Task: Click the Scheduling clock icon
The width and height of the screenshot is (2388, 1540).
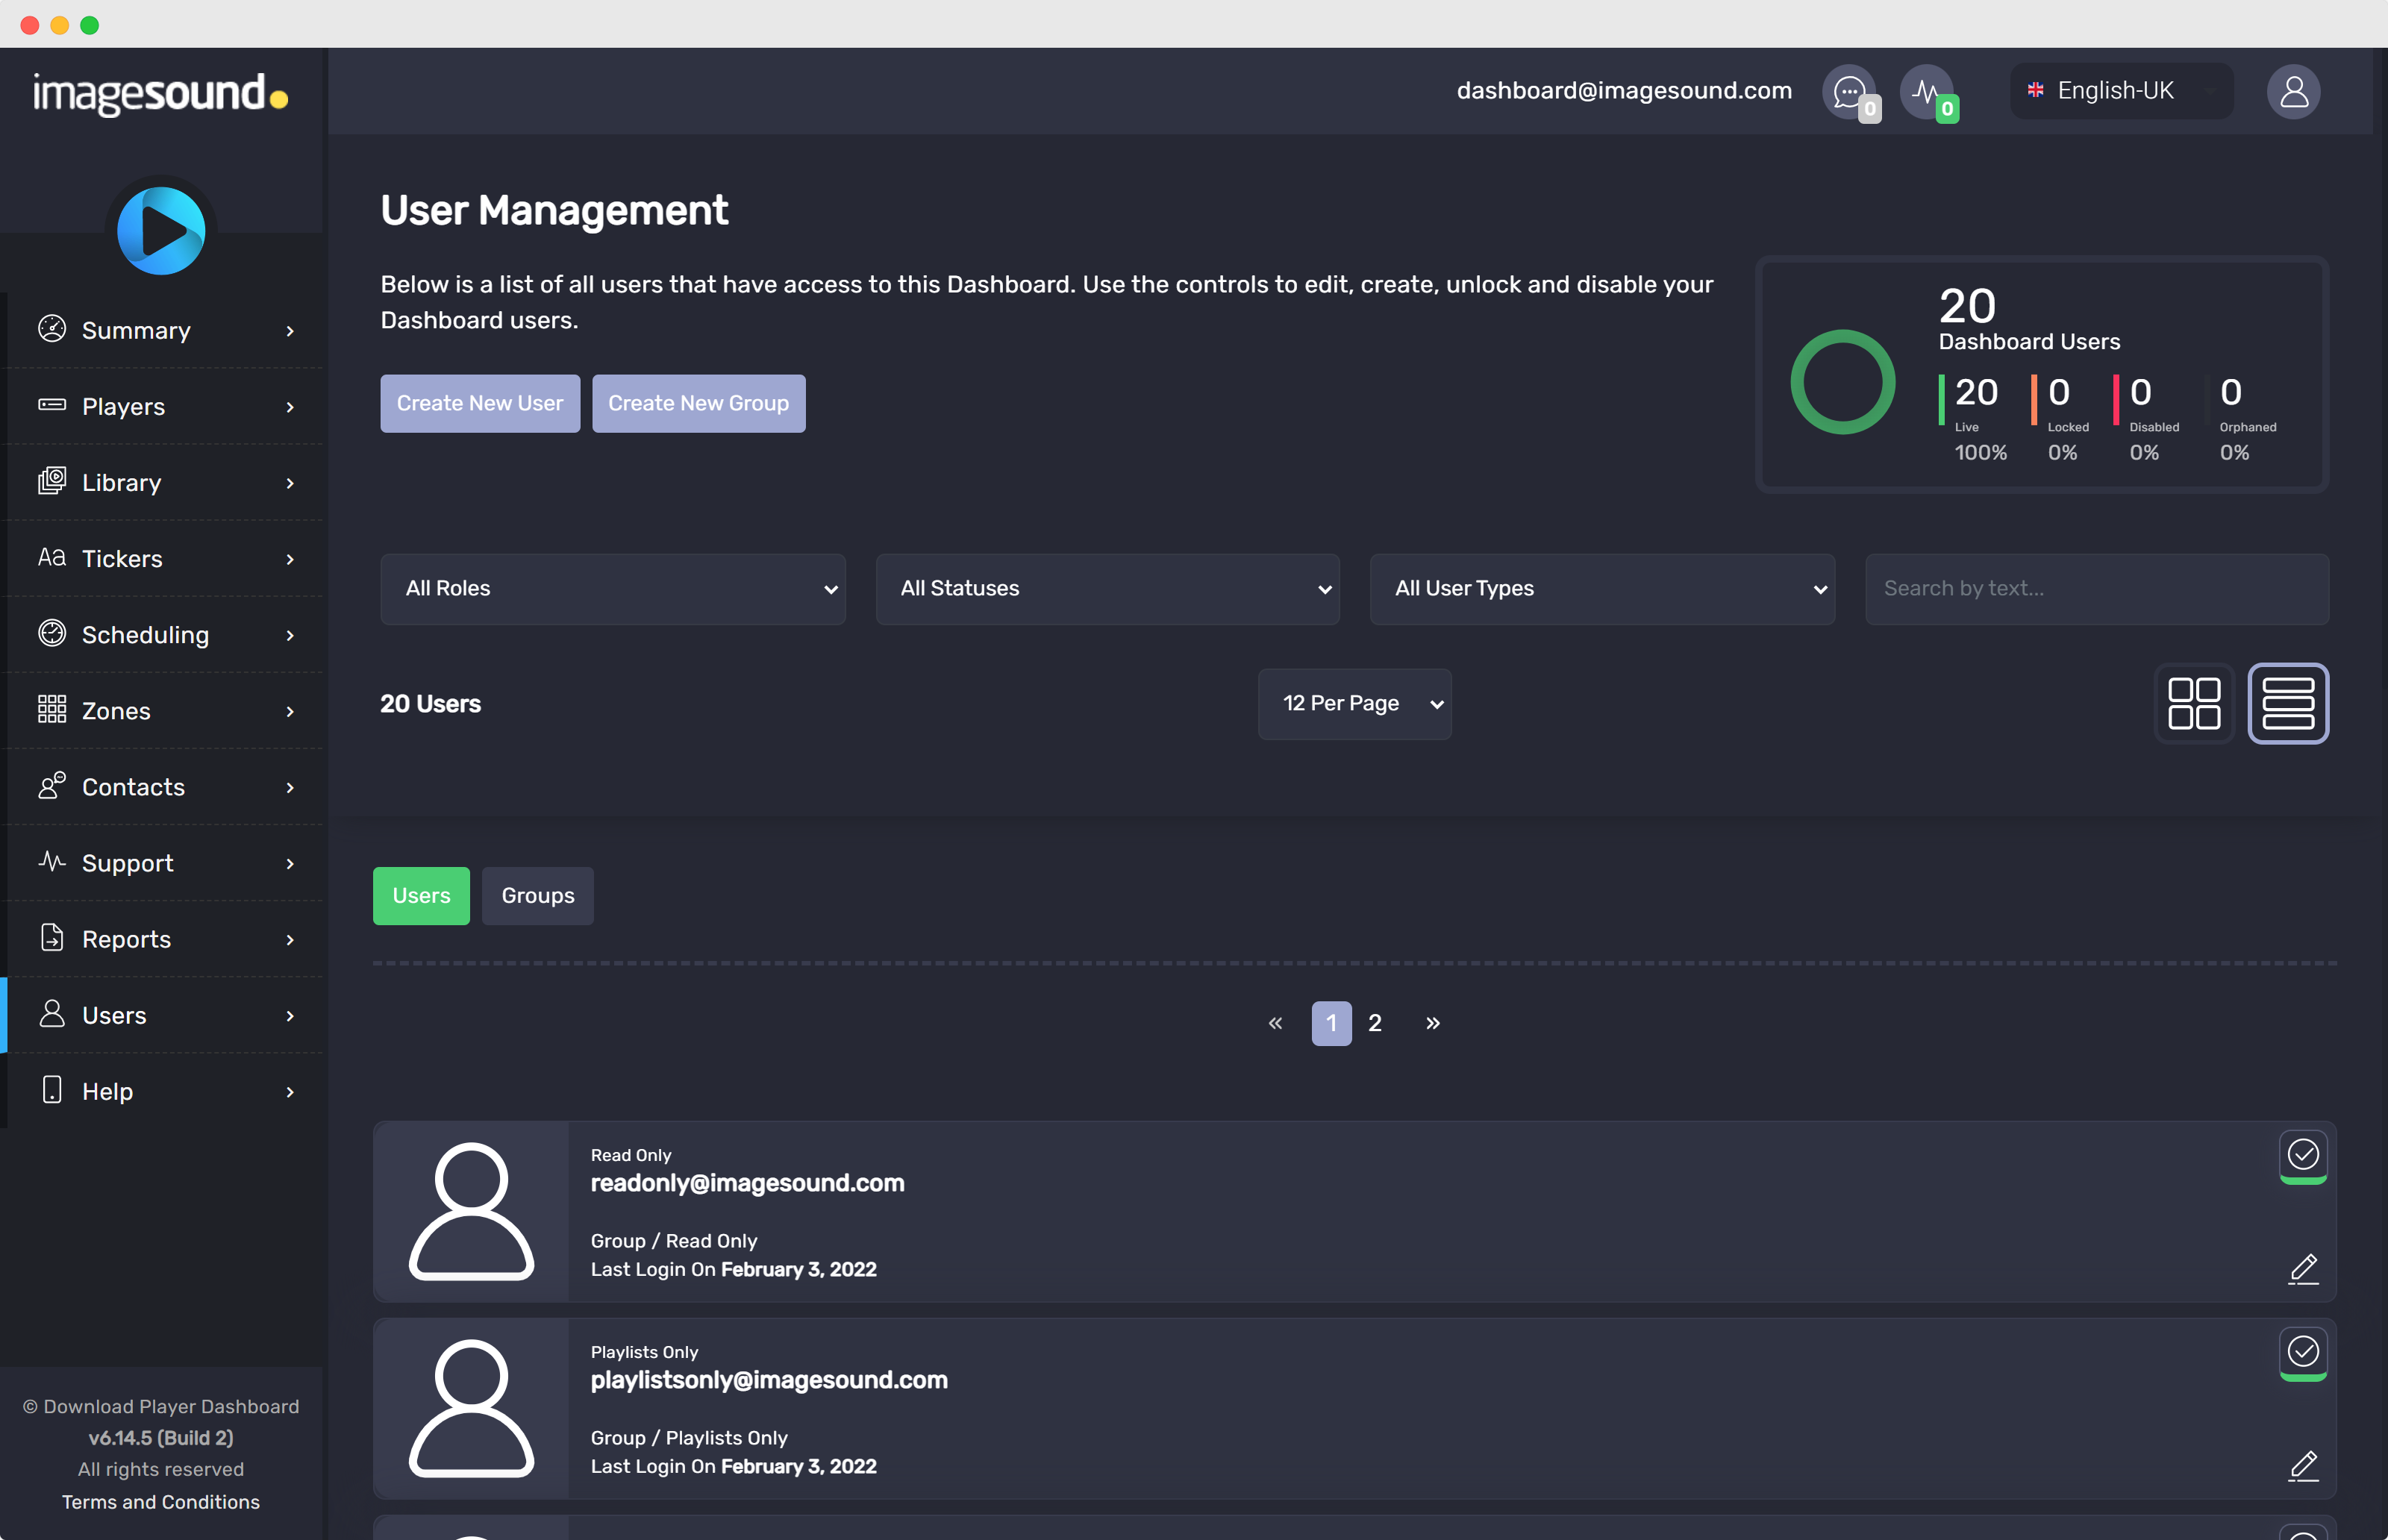Action: click(x=52, y=633)
